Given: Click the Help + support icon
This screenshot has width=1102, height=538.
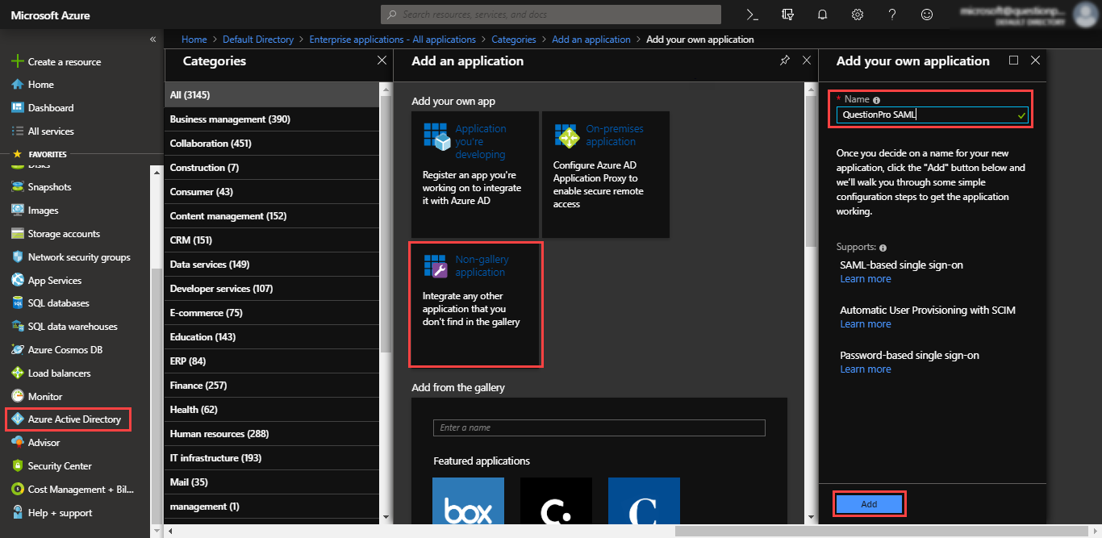Looking at the screenshot, I should click(18, 512).
